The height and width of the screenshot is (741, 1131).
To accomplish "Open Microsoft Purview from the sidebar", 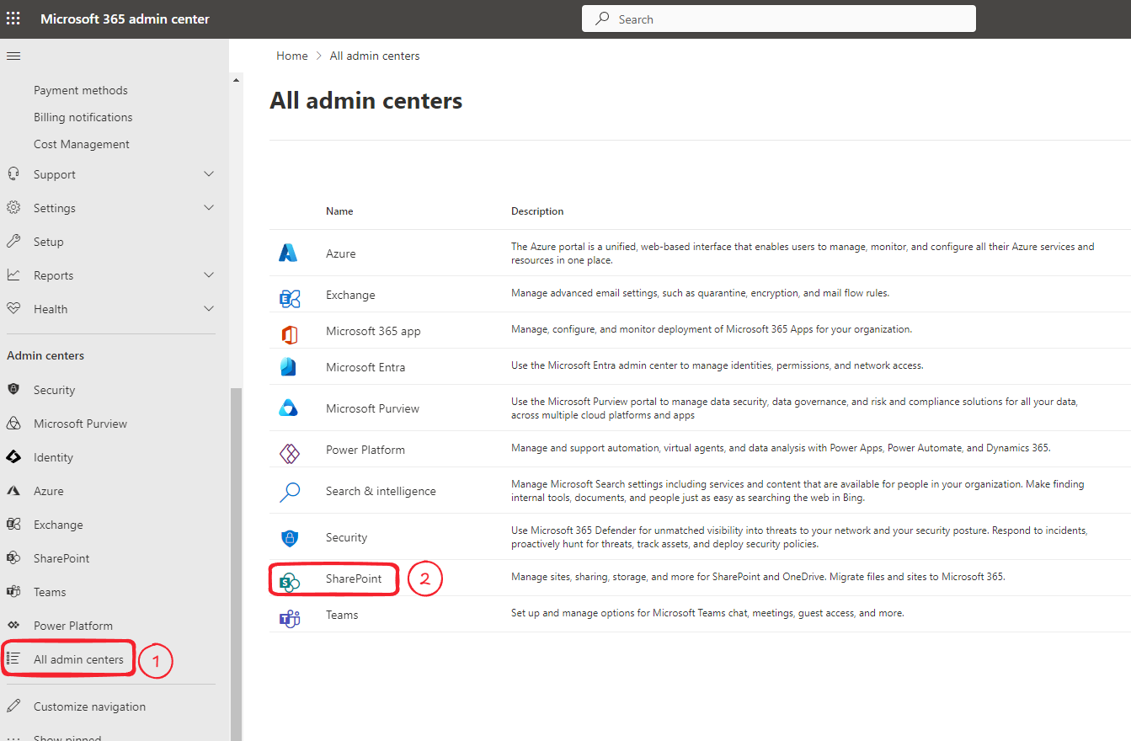I will (80, 424).
